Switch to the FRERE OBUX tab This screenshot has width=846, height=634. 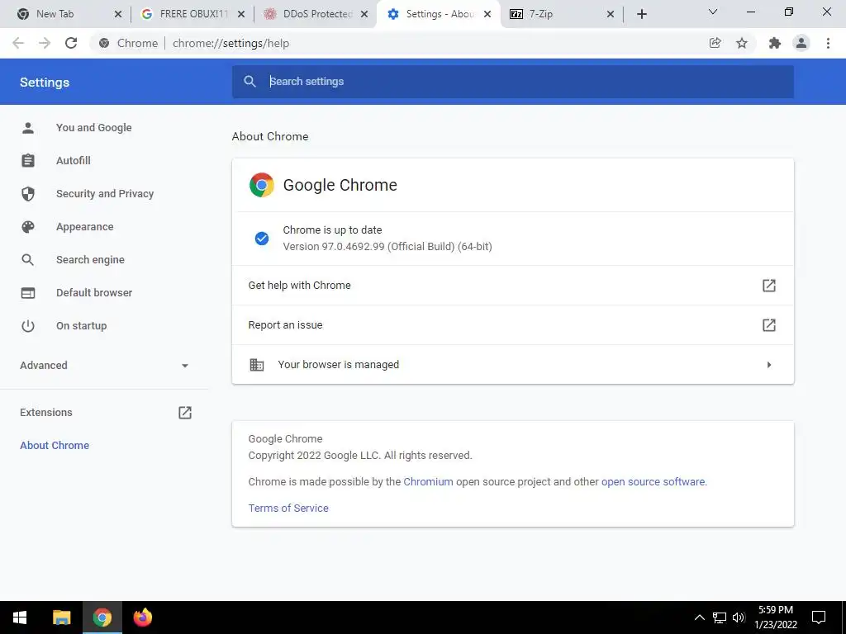(x=191, y=14)
